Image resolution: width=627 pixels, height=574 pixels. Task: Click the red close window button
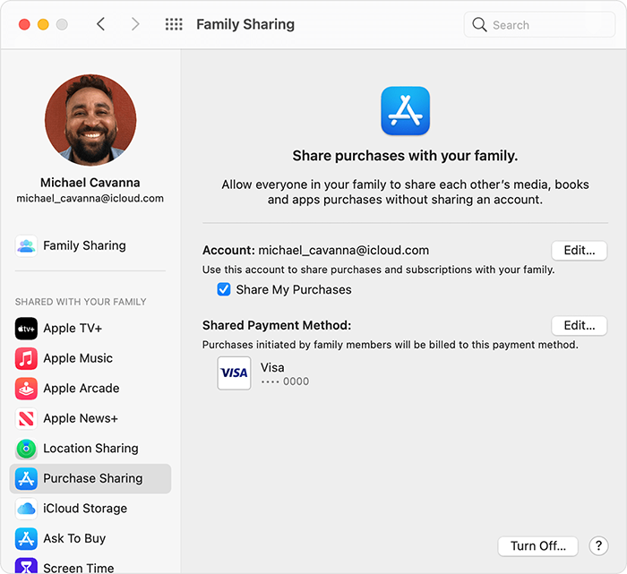tap(24, 24)
